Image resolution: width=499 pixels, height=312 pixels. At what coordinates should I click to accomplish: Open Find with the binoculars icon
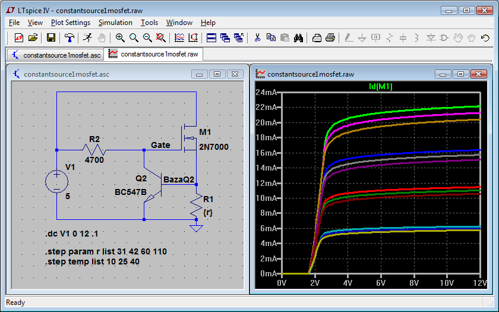(x=298, y=38)
